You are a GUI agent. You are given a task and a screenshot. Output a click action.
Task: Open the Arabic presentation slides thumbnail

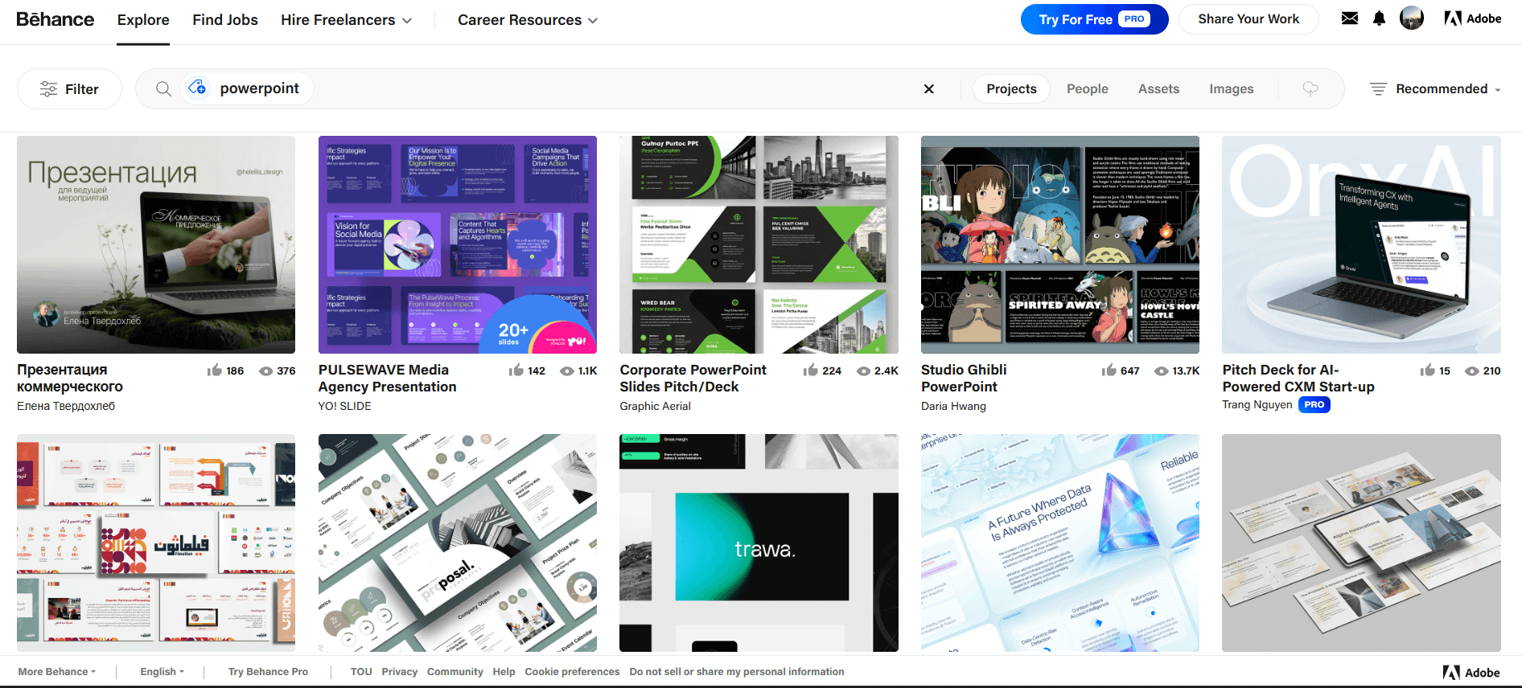[156, 543]
